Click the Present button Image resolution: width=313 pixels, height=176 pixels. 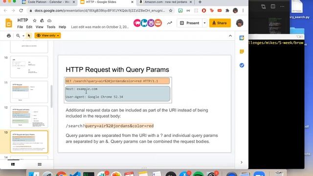[190, 23]
